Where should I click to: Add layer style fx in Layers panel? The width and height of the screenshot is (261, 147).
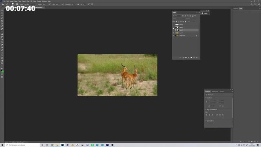183,58
